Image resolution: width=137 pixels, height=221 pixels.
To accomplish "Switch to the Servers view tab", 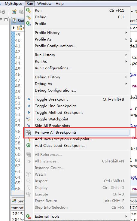I will 18,201.
